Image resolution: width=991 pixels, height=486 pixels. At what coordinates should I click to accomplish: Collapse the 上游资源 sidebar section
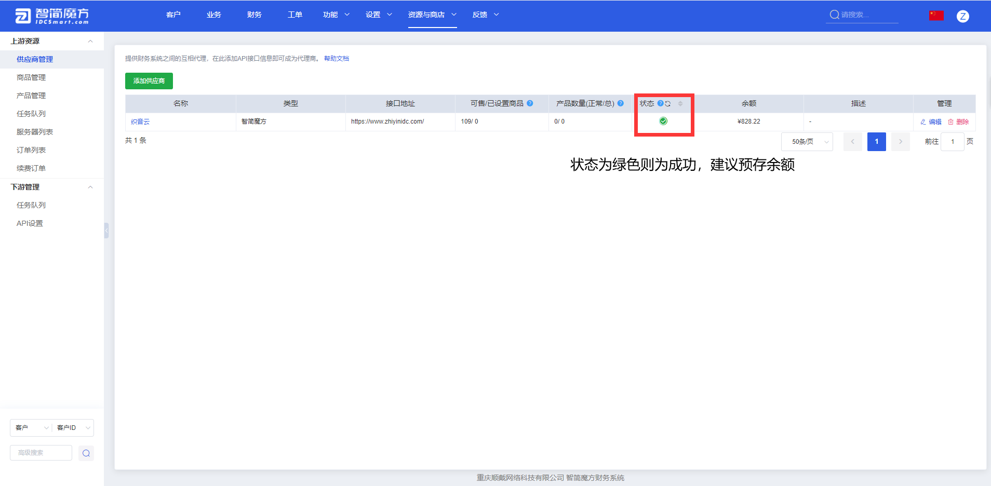(x=90, y=41)
